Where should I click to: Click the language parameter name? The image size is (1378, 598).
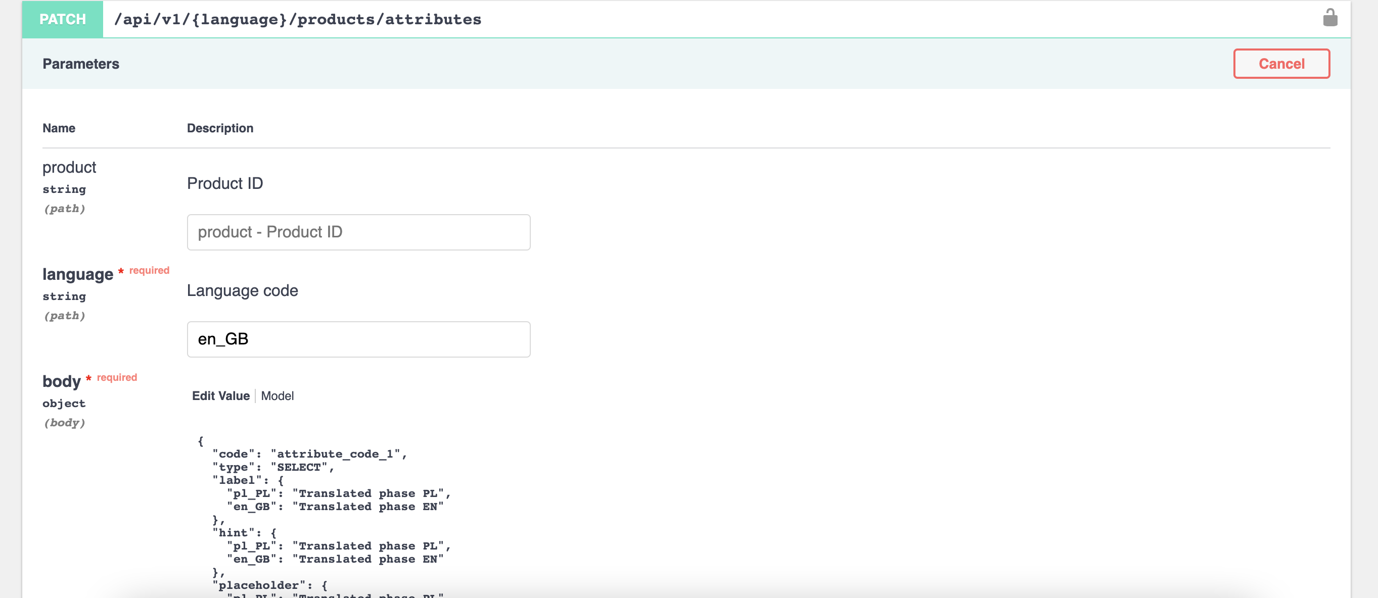[x=77, y=274]
